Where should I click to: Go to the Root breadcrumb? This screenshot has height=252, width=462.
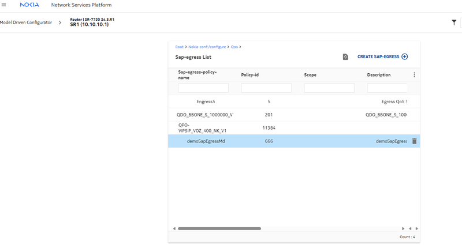[x=179, y=47]
